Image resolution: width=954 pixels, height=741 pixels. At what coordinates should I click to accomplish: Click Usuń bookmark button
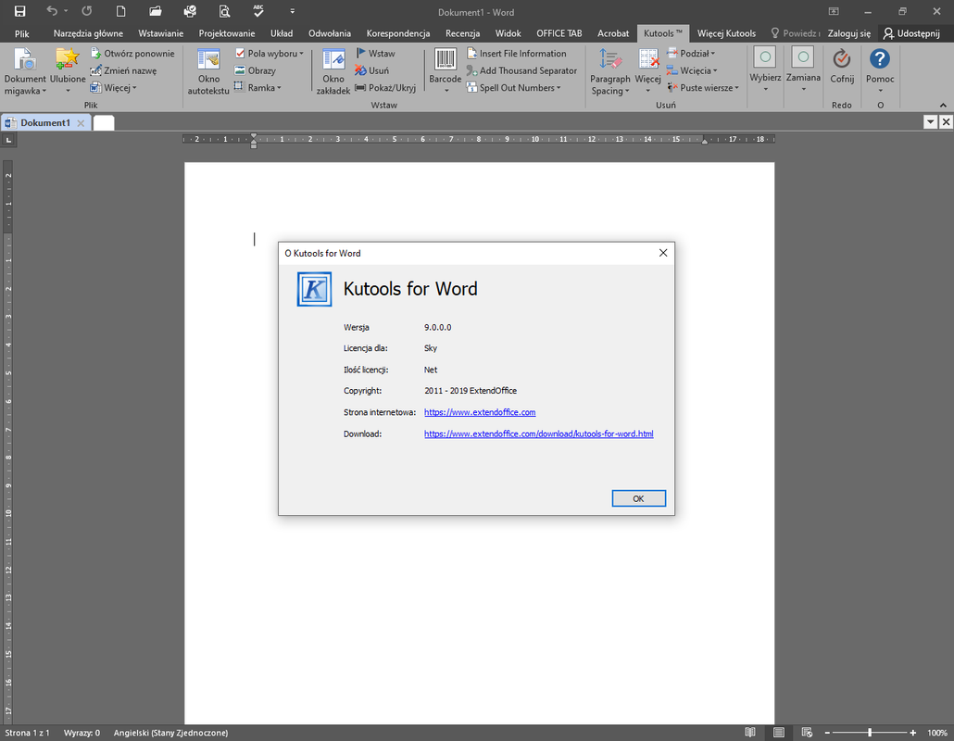371,70
